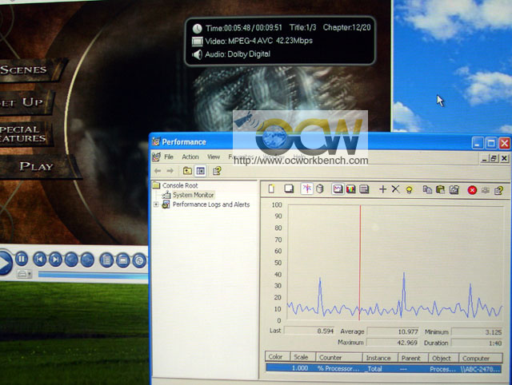Click the Delete counter X icon
This screenshot has height=385, width=512.
point(395,189)
